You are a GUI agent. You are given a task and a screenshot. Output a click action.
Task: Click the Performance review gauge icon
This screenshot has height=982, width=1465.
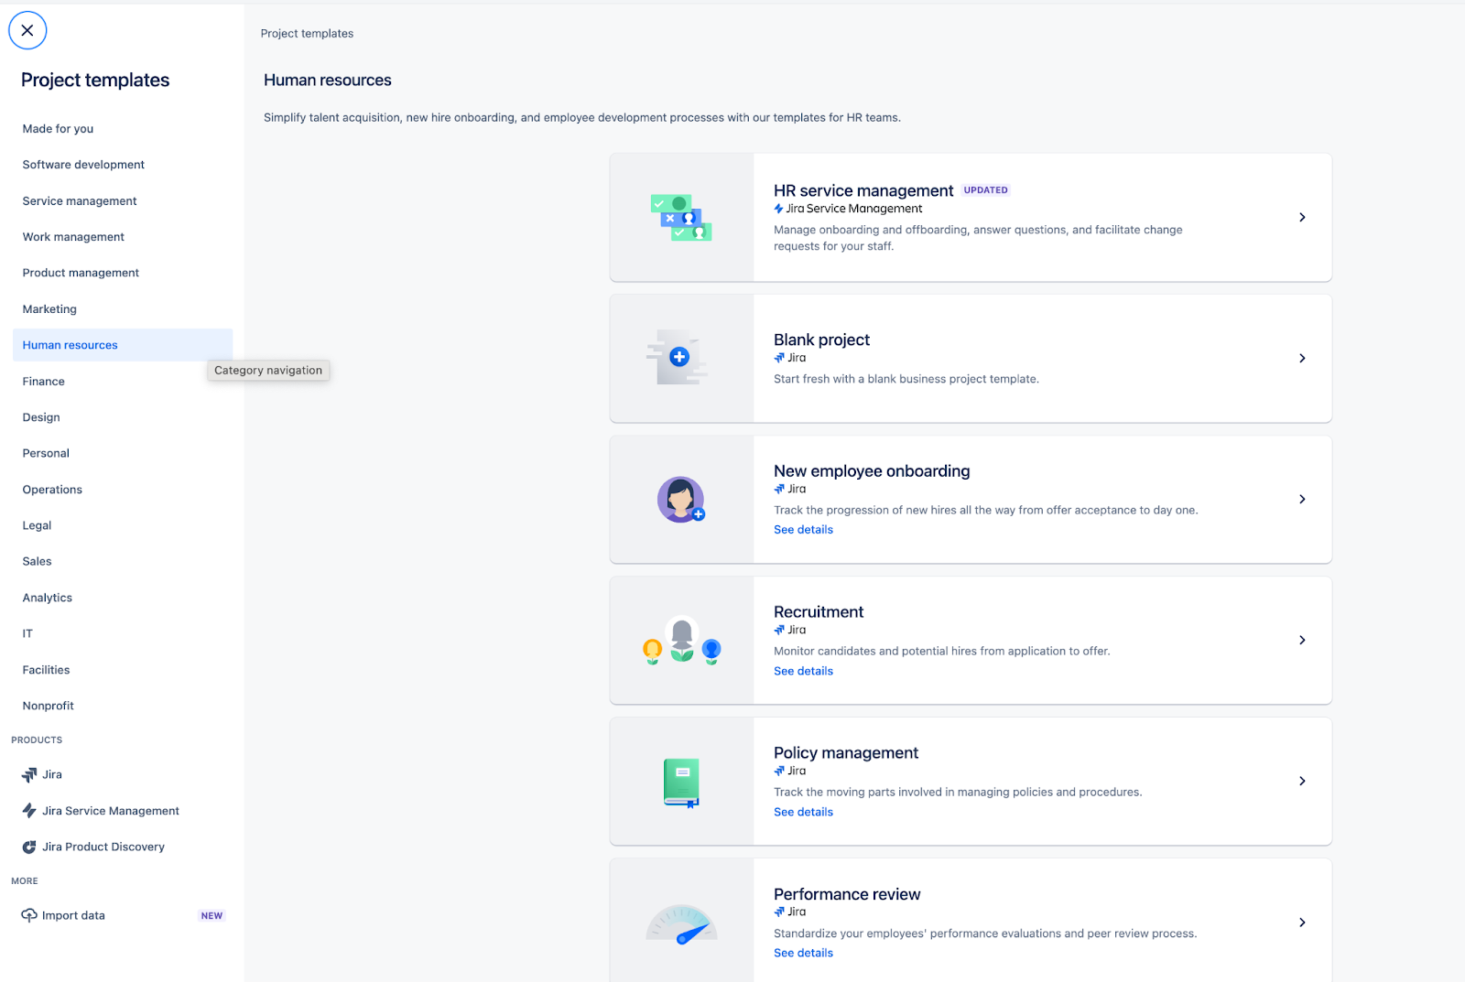click(x=681, y=924)
